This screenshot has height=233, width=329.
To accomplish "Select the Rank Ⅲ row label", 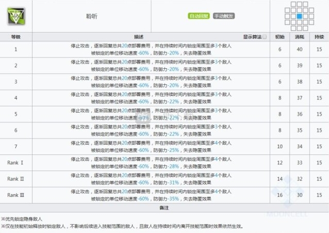I will click(15, 195).
